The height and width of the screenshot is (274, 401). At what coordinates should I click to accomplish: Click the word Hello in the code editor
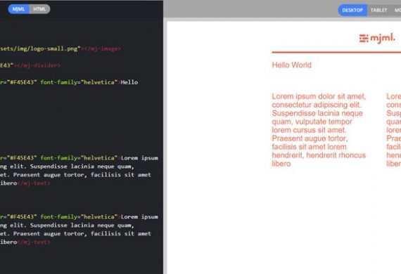(129, 82)
